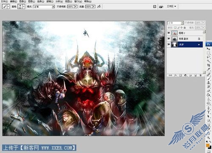Screen dimensions: 212x153
Task: Open Bridge from the options bar
Action: 161,6
